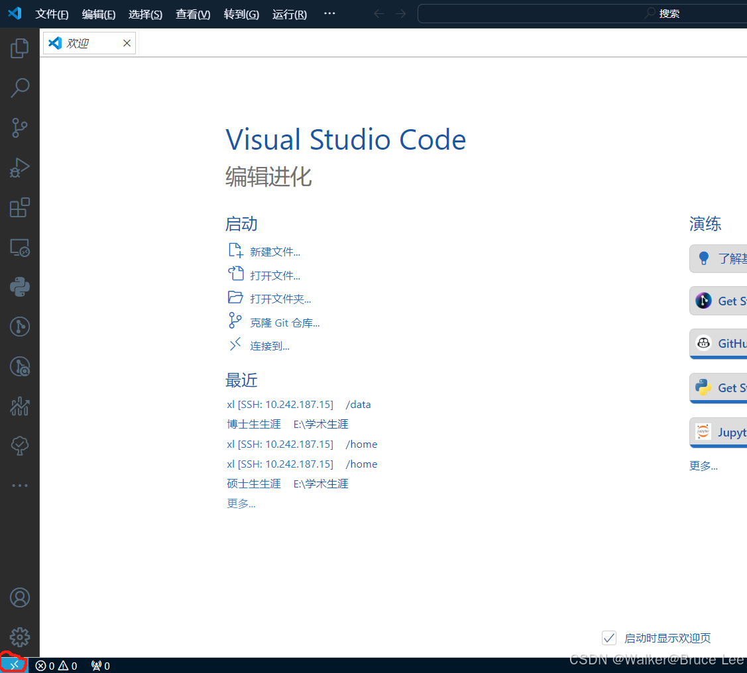The image size is (747, 673).
Task: Open Source Control view in activity bar
Action: pos(19,128)
